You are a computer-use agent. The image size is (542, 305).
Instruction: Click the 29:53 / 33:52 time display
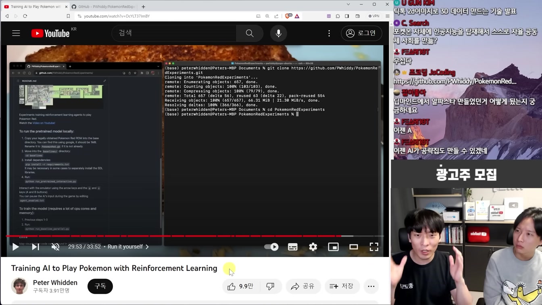click(84, 247)
